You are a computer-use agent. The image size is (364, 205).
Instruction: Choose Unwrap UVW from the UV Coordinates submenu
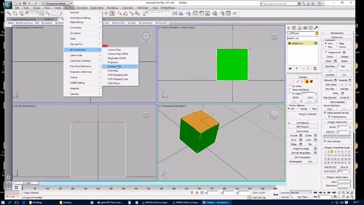[120, 67]
